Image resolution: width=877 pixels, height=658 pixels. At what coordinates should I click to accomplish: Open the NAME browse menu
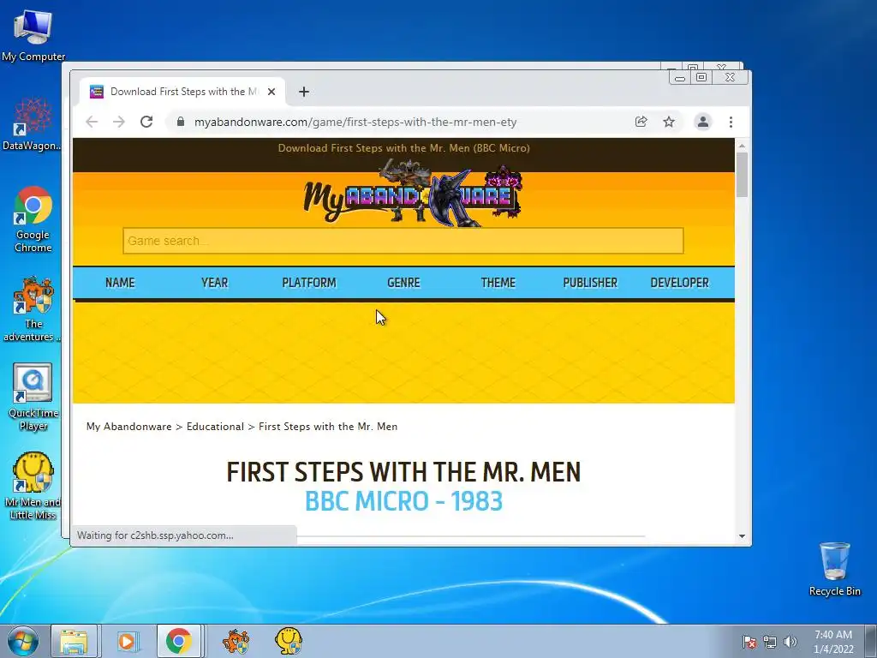click(120, 283)
